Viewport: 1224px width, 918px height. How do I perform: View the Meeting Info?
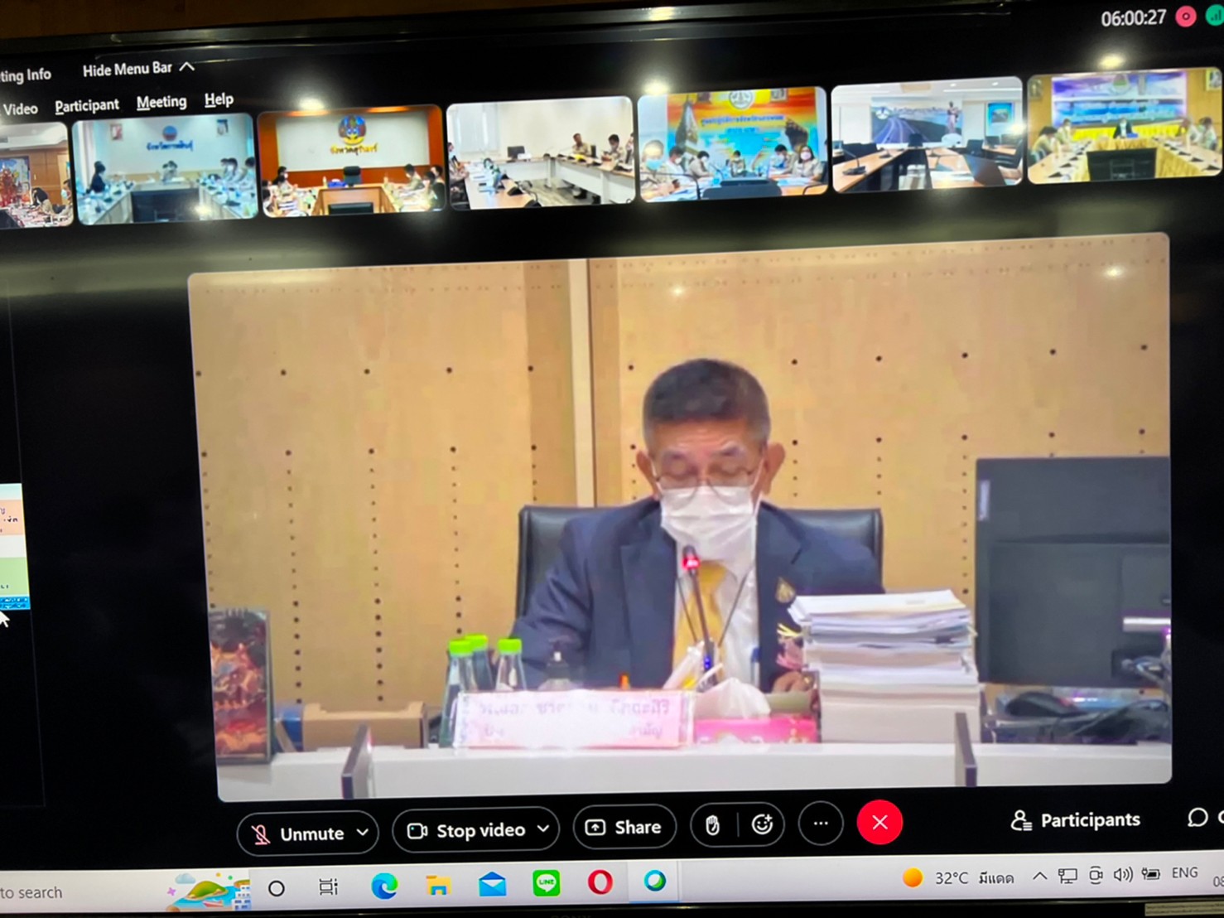pos(25,74)
